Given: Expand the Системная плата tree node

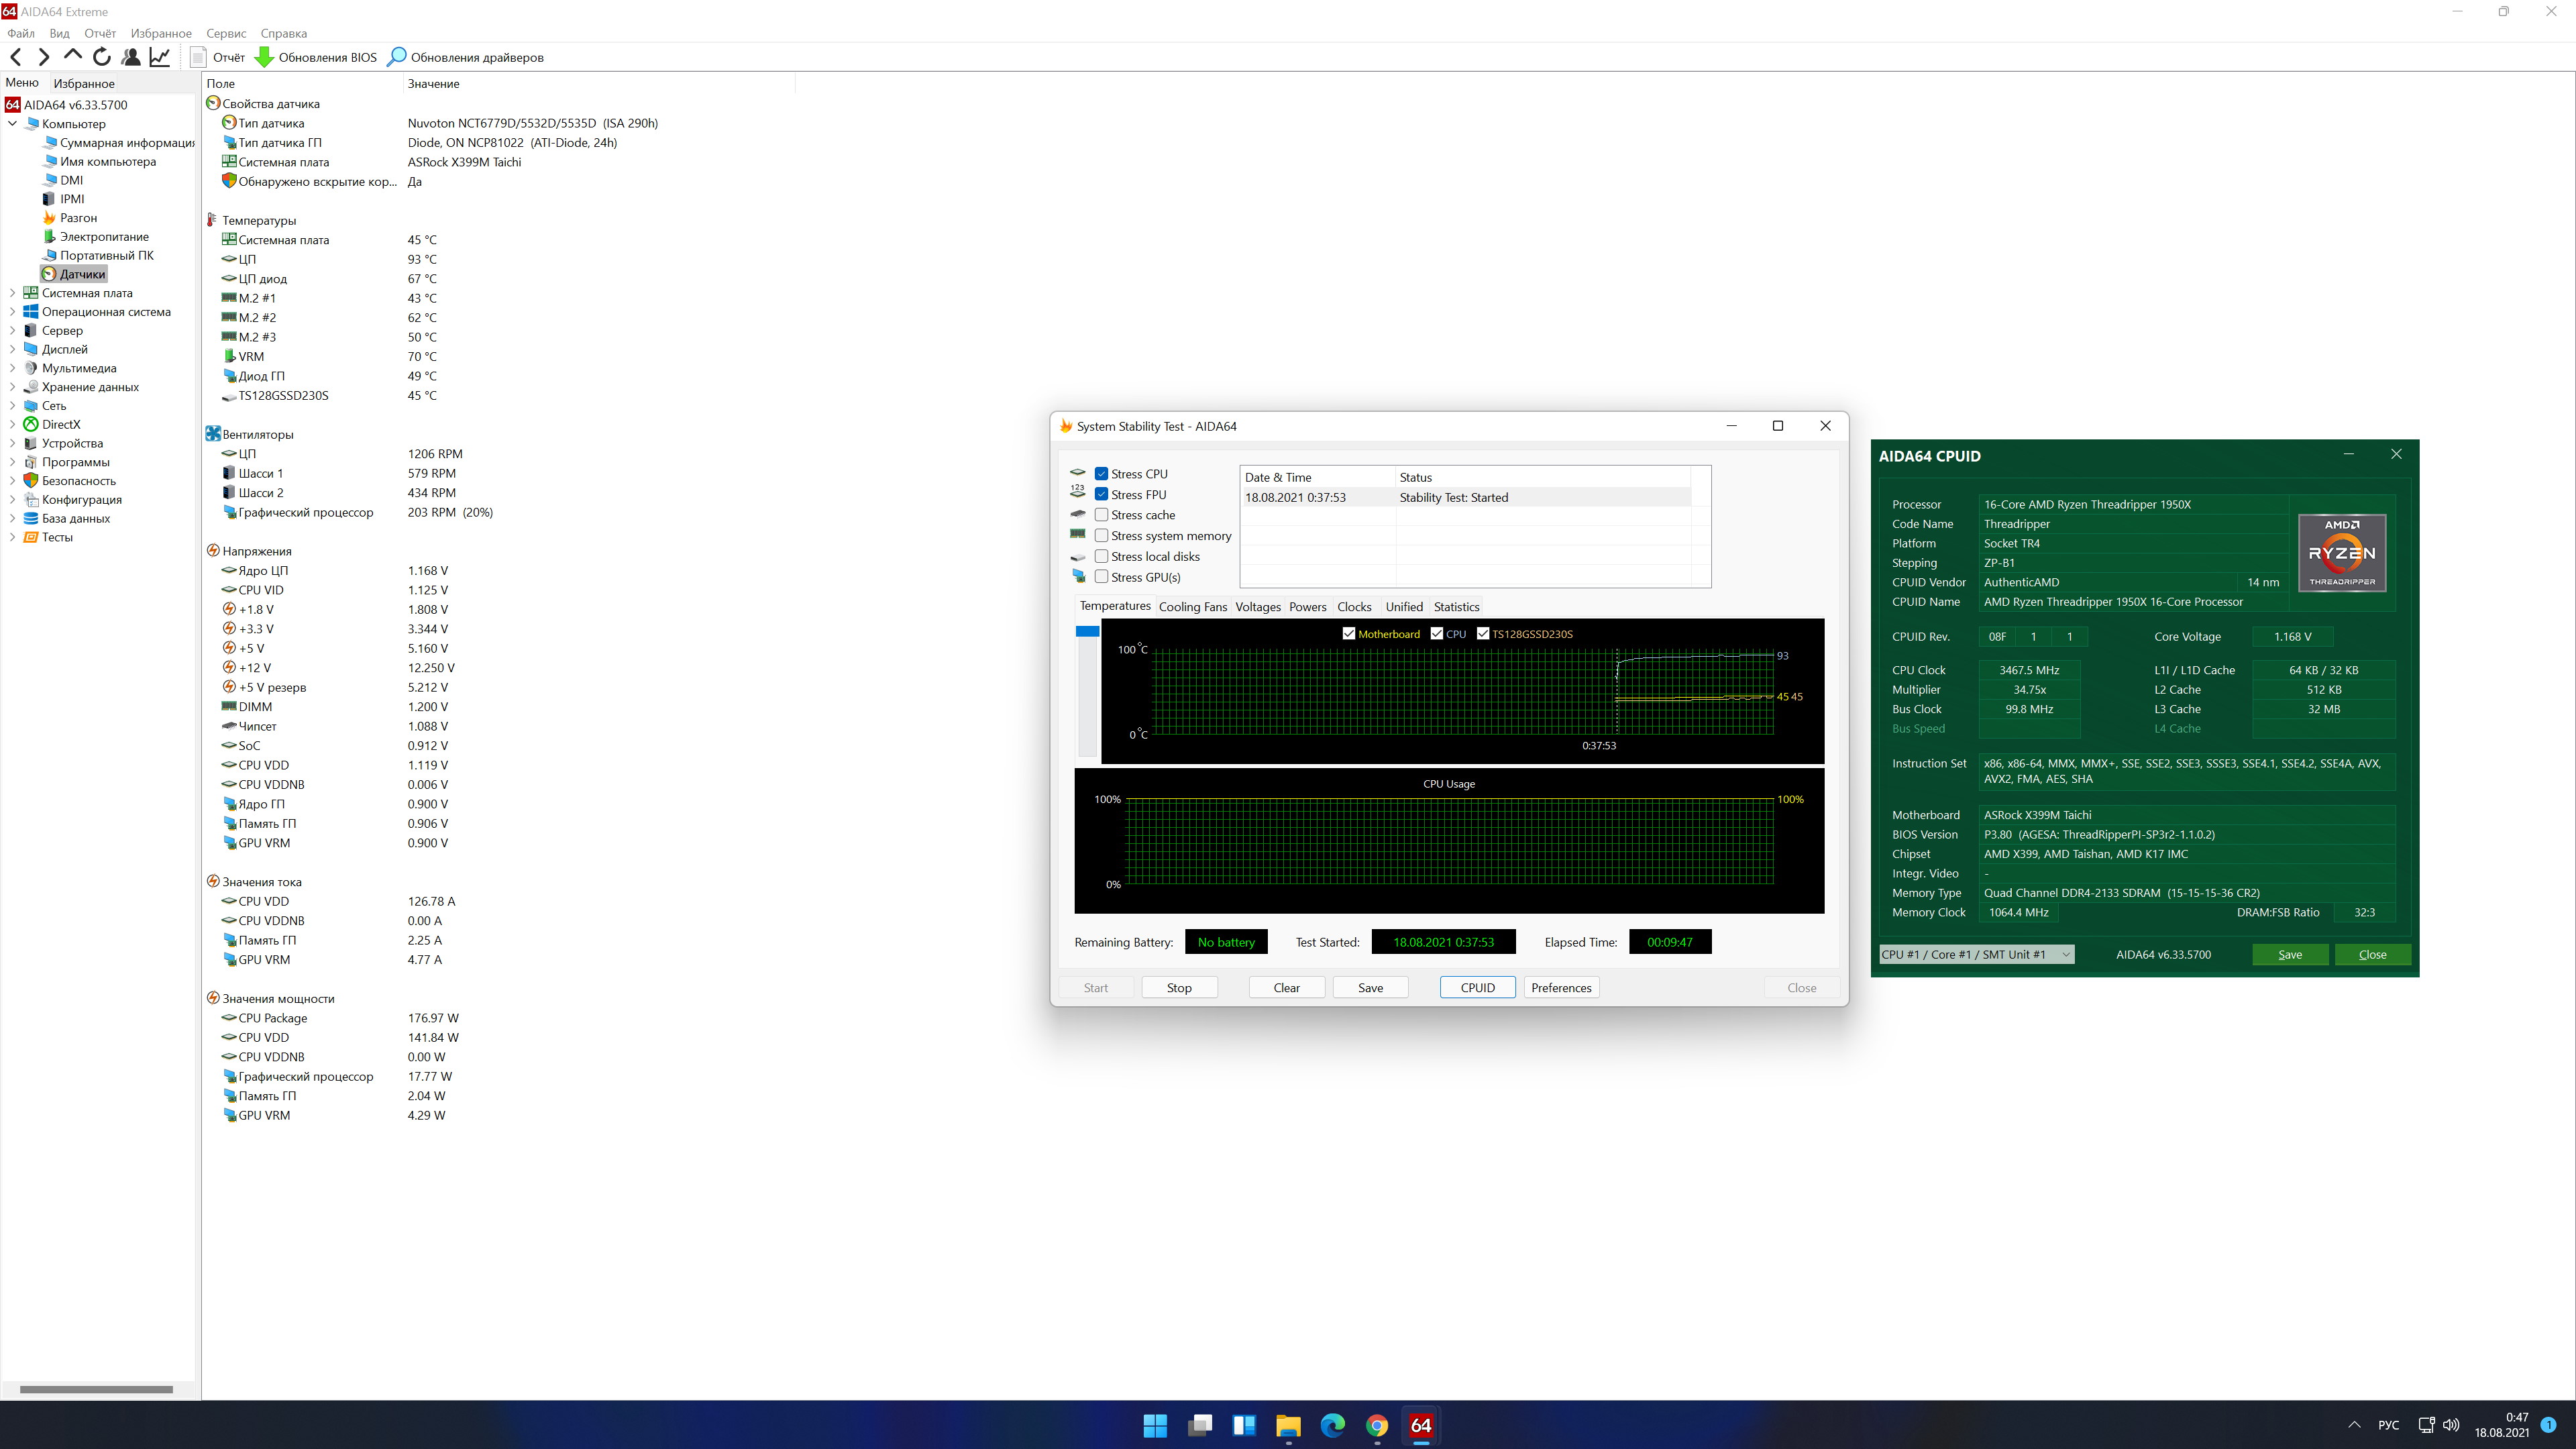Looking at the screenshot, I should click(12, 293).
